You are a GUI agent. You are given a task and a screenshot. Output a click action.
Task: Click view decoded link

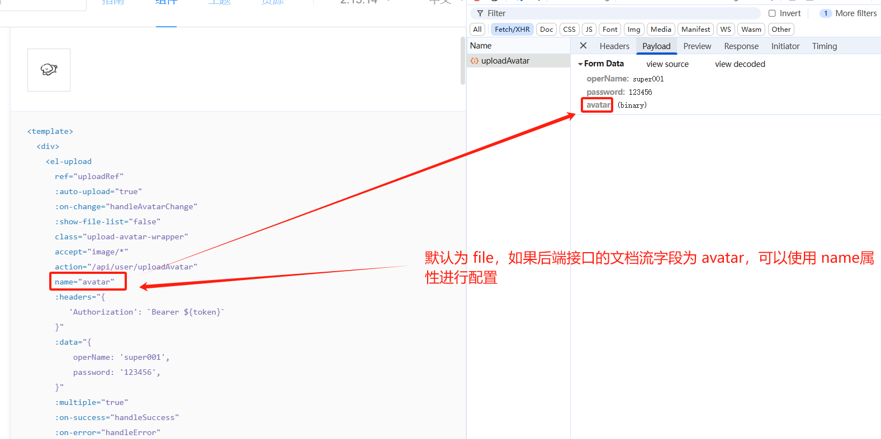point(740,64)
